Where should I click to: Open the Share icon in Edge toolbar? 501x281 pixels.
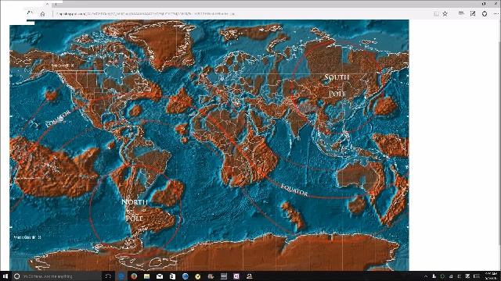pos(485,13)
